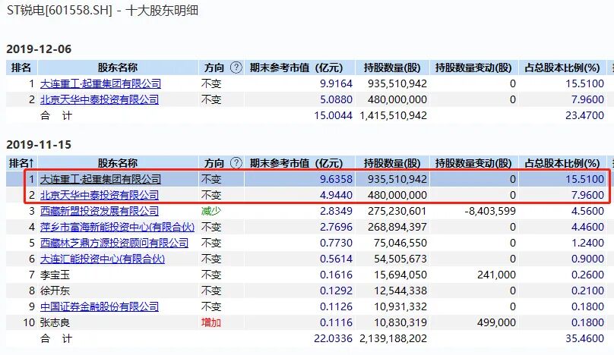Viewport: 614px width, 355px height.
Task: Click share count 54,505,673
Action: coord(400,259)
